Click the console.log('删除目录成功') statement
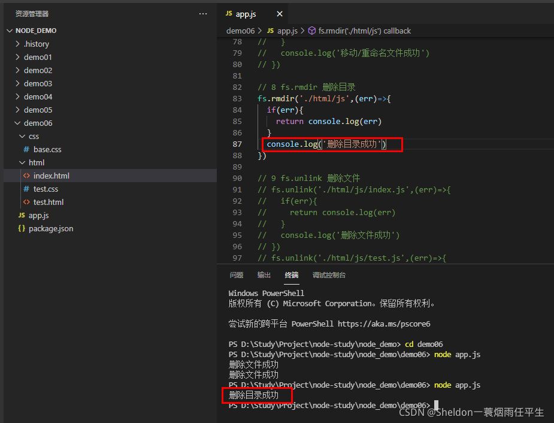 pyautogui.click(x=326, y=144)
